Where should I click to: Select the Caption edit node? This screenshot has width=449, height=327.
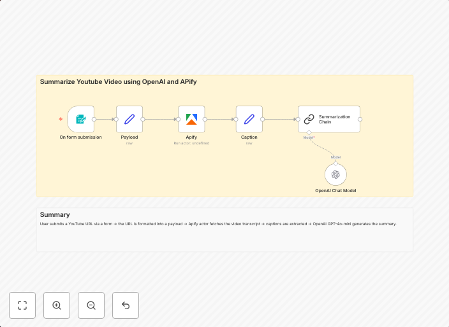point(249,119)
